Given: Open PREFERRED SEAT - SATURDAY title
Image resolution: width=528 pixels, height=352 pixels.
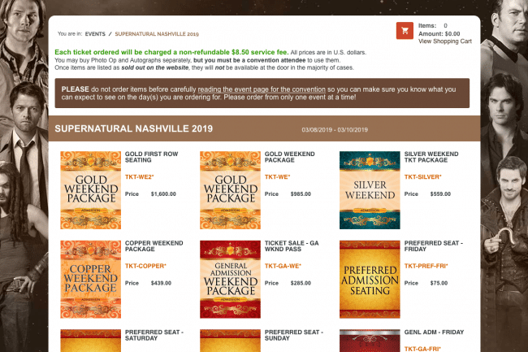Looking at the screenshot, I should (154, 336).
